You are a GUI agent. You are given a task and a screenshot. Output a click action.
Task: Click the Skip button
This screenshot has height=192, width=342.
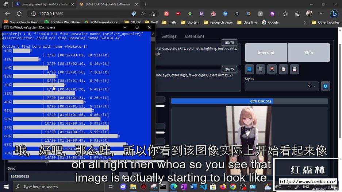[x=309, y=53]
